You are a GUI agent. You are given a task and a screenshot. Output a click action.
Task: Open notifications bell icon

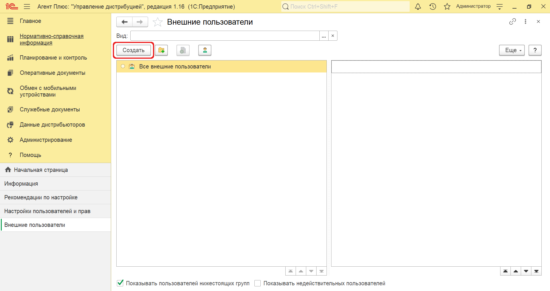coord(418,7)
